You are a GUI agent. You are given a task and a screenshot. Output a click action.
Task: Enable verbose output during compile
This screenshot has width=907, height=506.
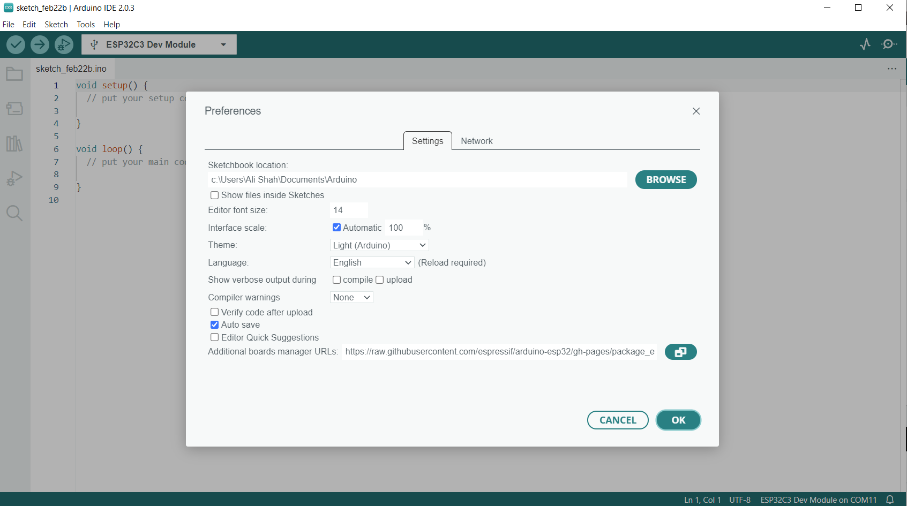click(336, 280)
